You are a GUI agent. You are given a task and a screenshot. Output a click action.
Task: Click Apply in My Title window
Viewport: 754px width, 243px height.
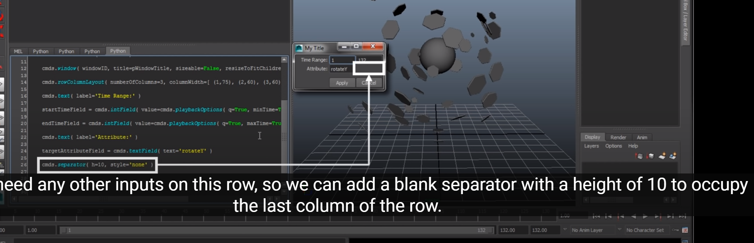(x=342, y=83)
